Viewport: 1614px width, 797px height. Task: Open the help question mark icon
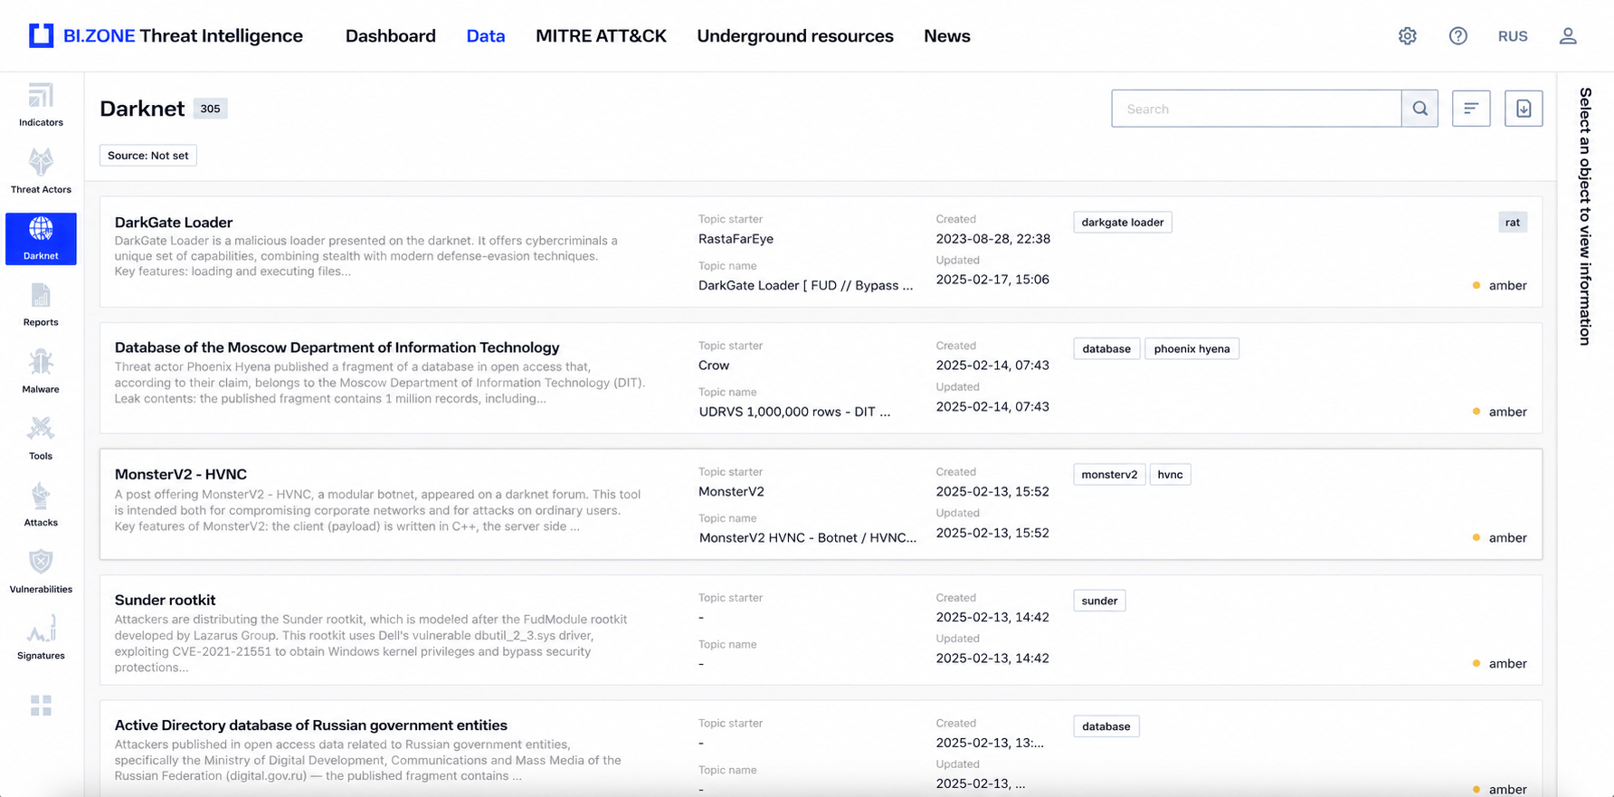click(x=1457, y=36)
